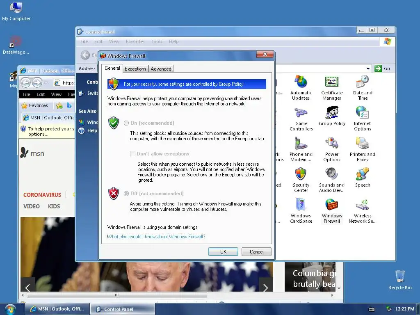The image size is (420, 315).
Task: Open Sounds and Audio Devices icon
Action: [331, 180]
